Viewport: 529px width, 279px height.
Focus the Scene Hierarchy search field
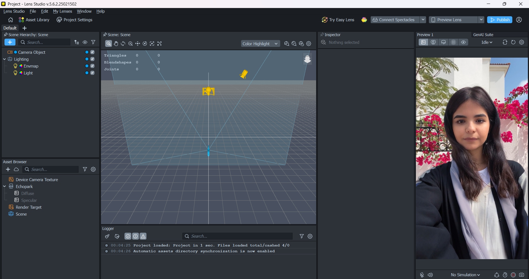coord(44,42)
